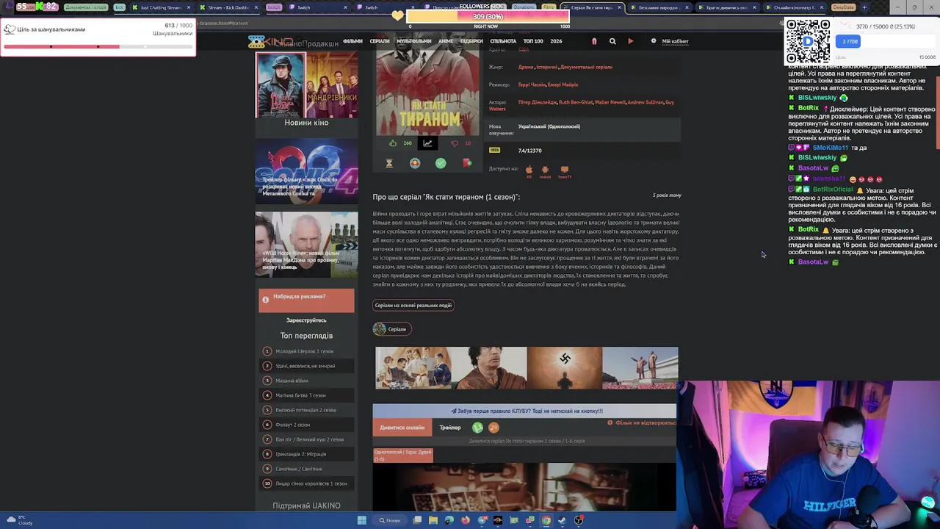Switch to the Трейлер tab

click(x=450, y=428)
